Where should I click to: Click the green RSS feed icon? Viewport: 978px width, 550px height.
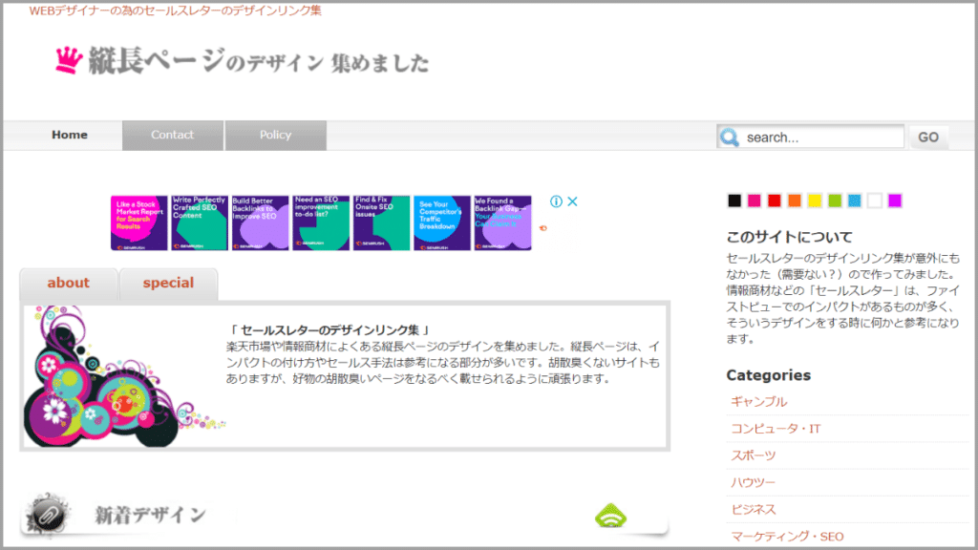(x=610, y=517)
